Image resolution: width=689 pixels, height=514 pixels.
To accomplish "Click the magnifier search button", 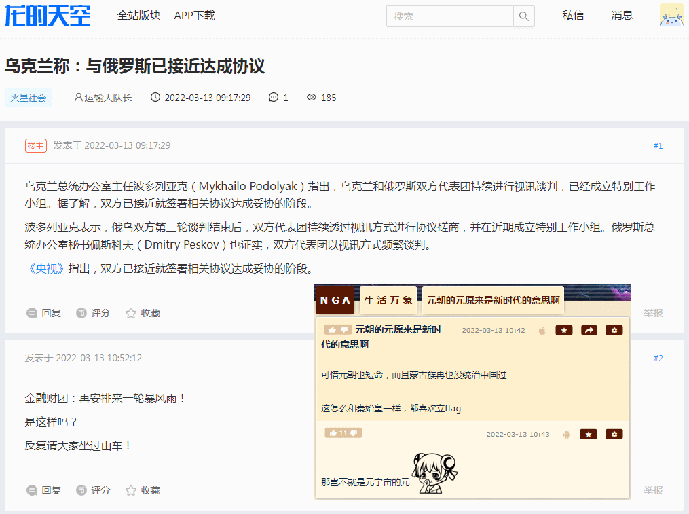I will [524, 16].
